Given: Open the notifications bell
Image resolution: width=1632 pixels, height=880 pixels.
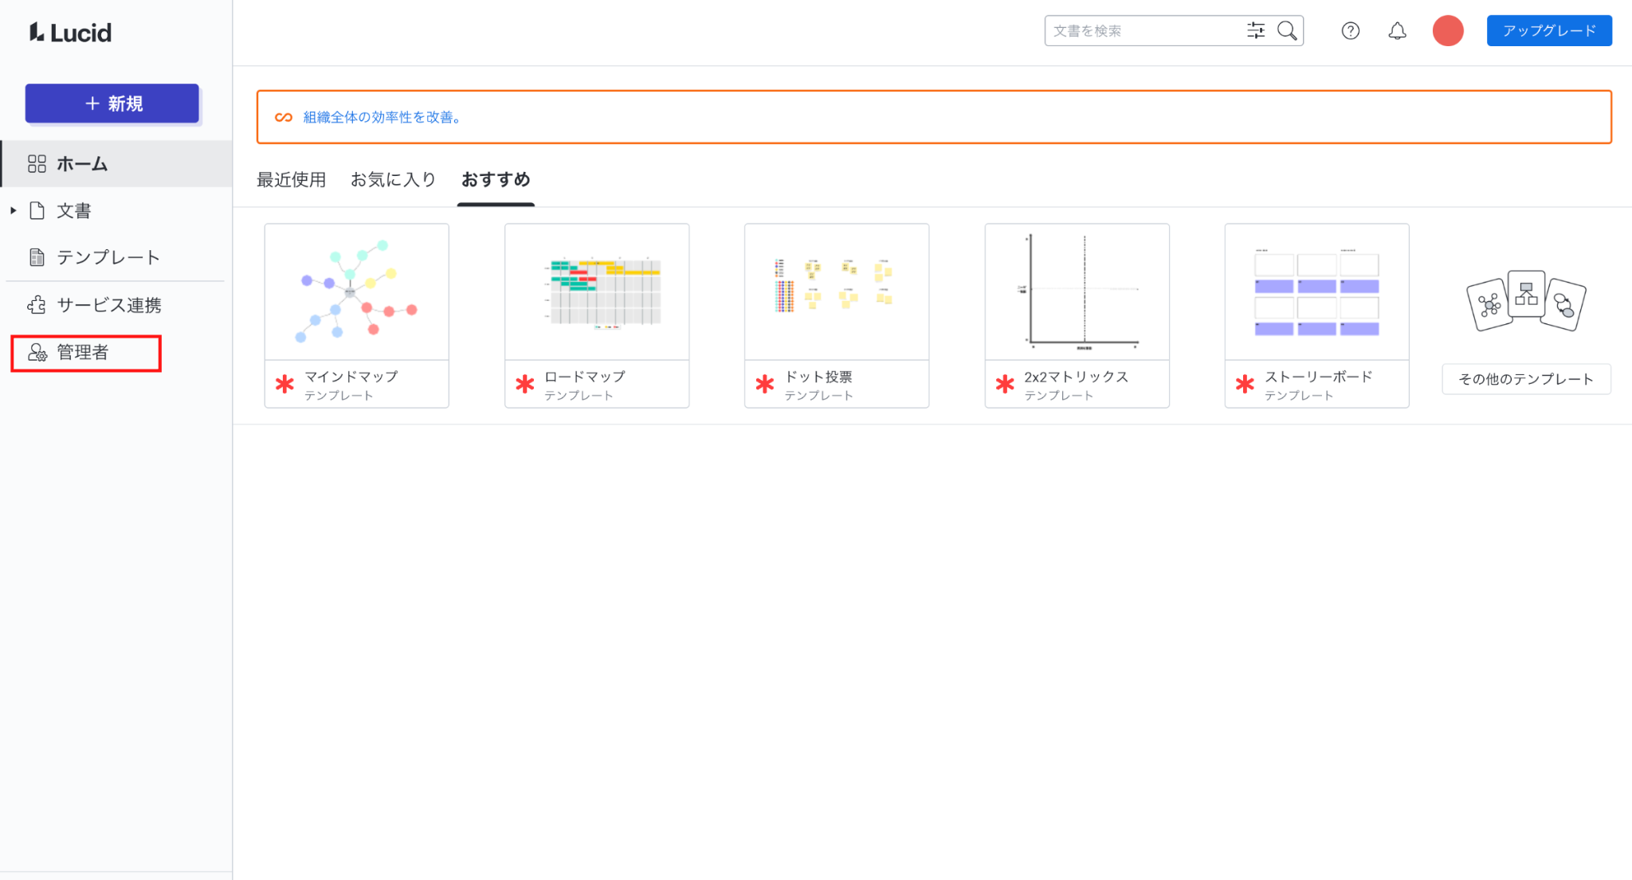Looking at the screenshot, I should tap(1397, 31).
